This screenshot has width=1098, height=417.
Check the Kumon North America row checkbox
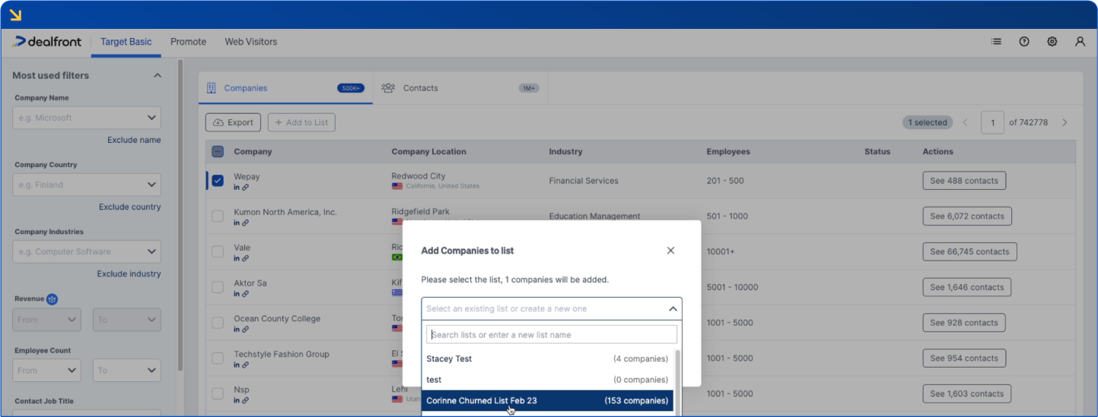pos(218,216)
